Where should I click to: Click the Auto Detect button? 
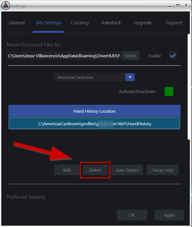coord(127,170)
